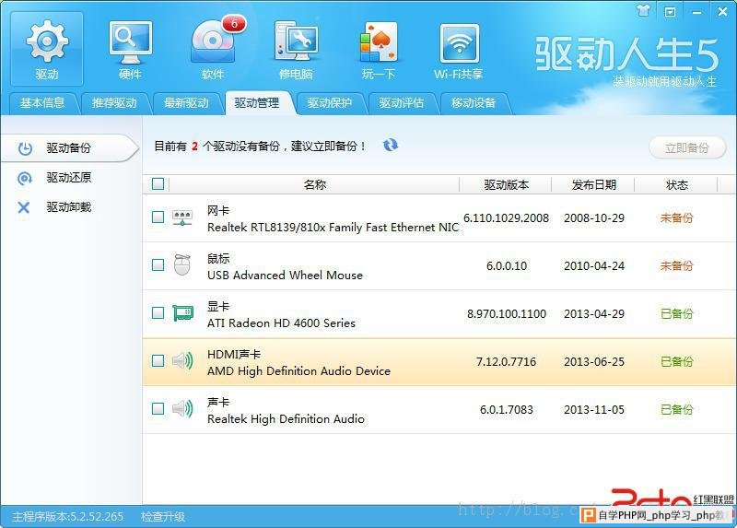
Task: Select 驱动还原 in the left sidebar
Action: (69, 178)
